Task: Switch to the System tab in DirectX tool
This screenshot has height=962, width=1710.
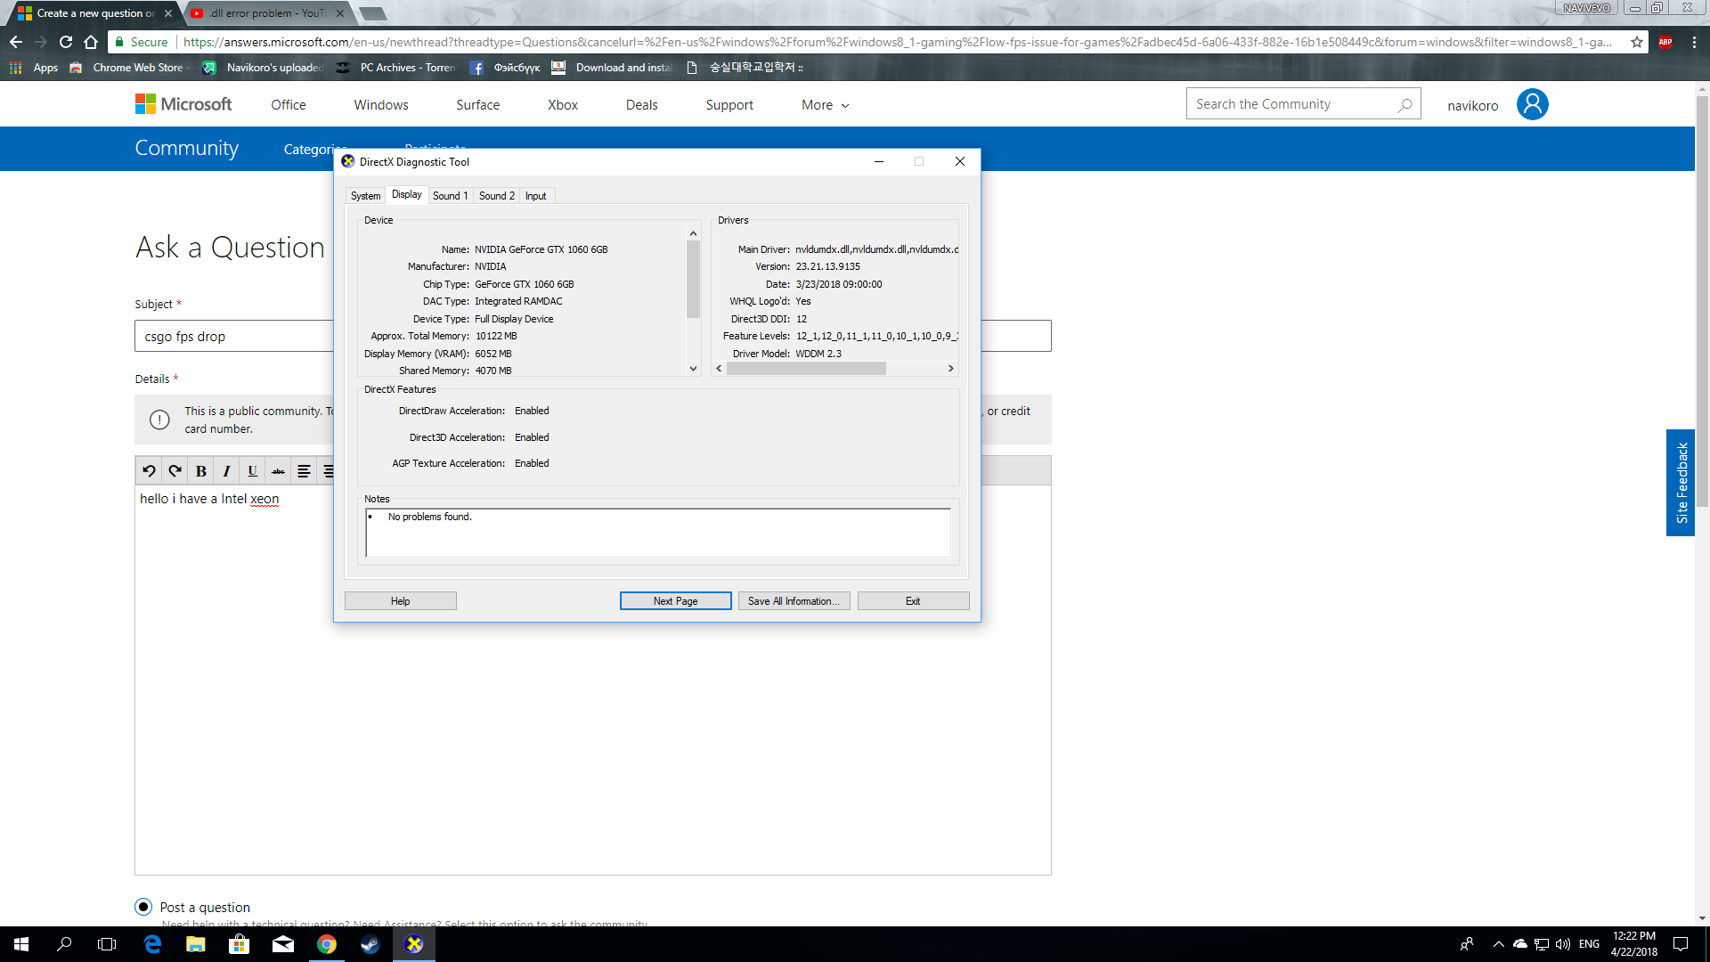Action: (x=365, y=196)
